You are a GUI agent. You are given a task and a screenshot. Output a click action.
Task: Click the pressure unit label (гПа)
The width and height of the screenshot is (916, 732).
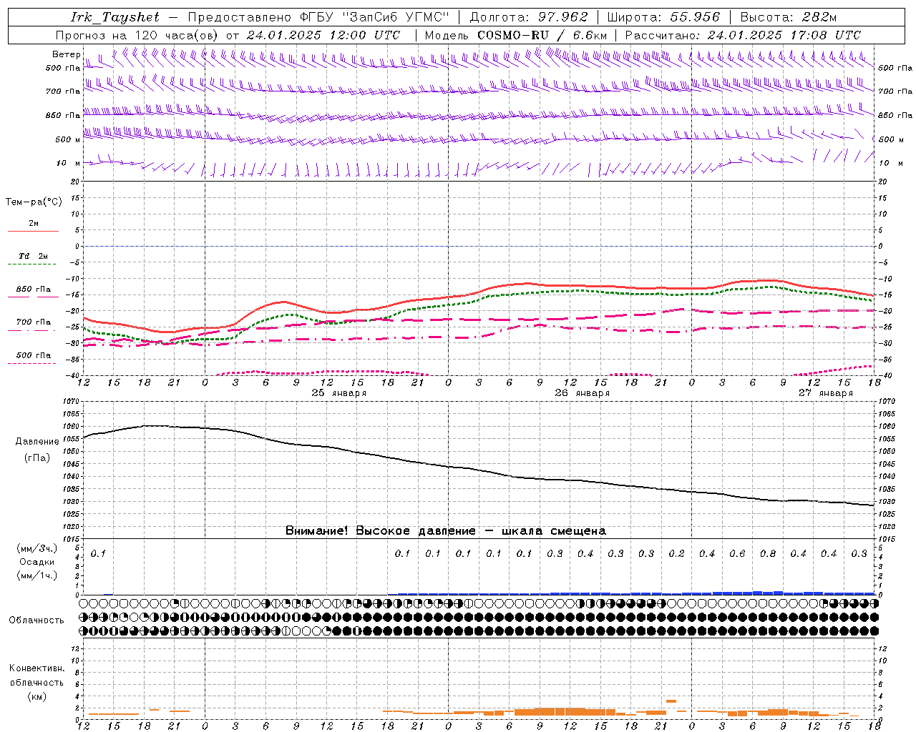coord(36,458)
